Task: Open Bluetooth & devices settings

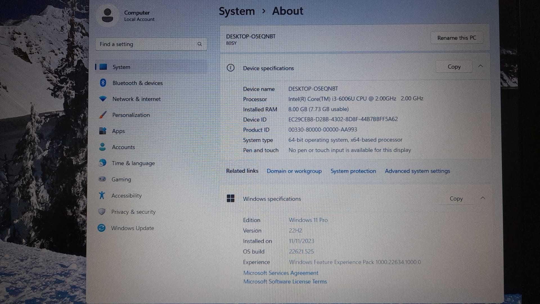Action: pos(151,83)
